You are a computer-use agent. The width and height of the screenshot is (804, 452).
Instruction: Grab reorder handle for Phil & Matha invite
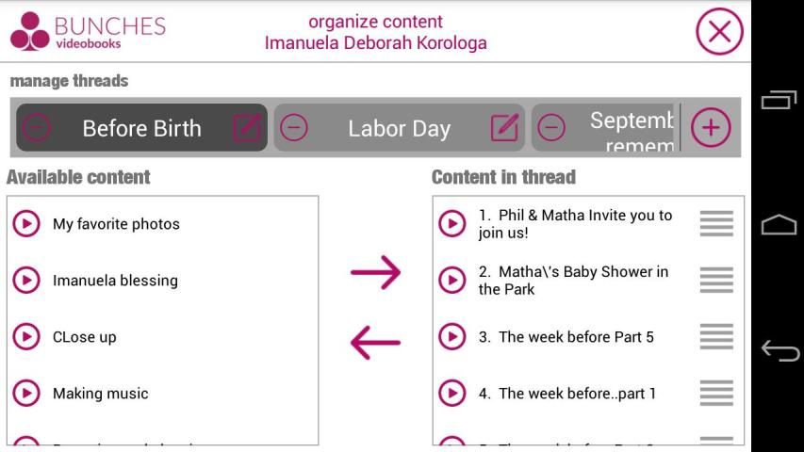click(x=716, y=224)
